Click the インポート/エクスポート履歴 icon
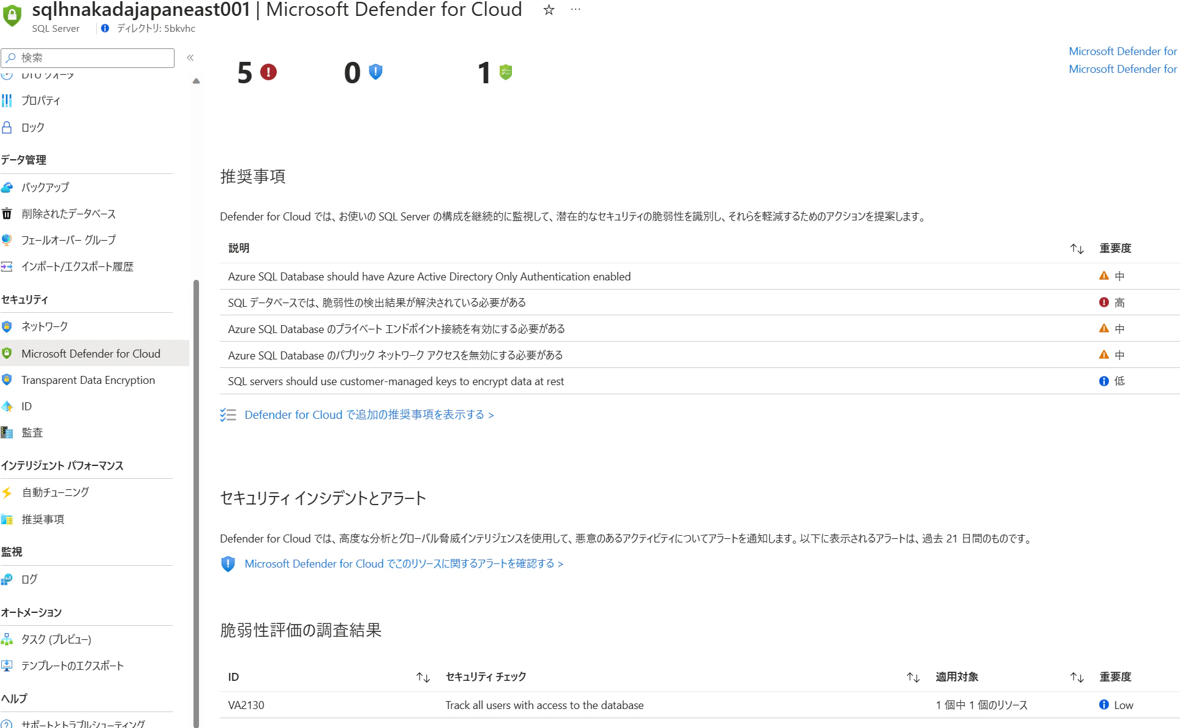The height and width of the screenshot is (728, 1180). pos(7,266)
